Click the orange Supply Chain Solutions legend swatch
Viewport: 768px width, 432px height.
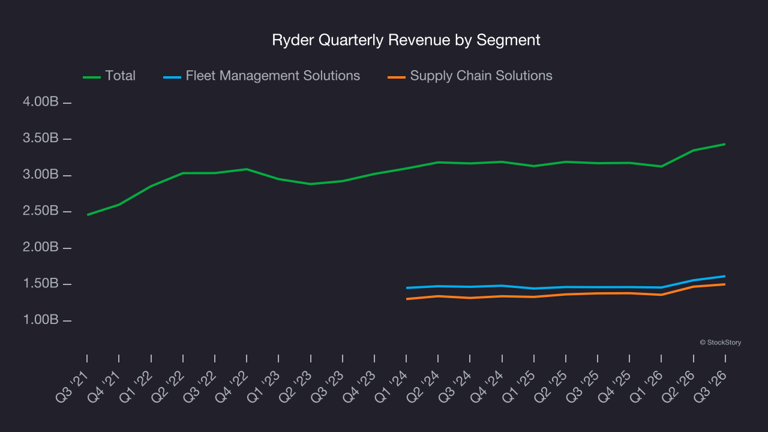tap(397, 77)
